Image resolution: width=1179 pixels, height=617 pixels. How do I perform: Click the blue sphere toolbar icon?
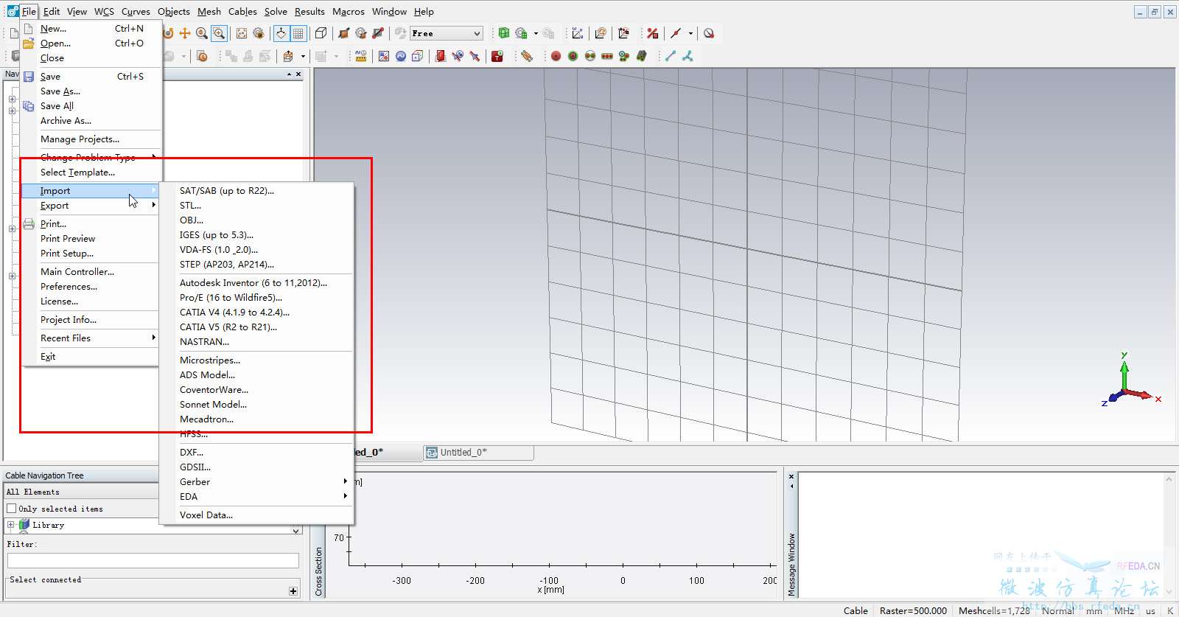click(x=401, y=56)
